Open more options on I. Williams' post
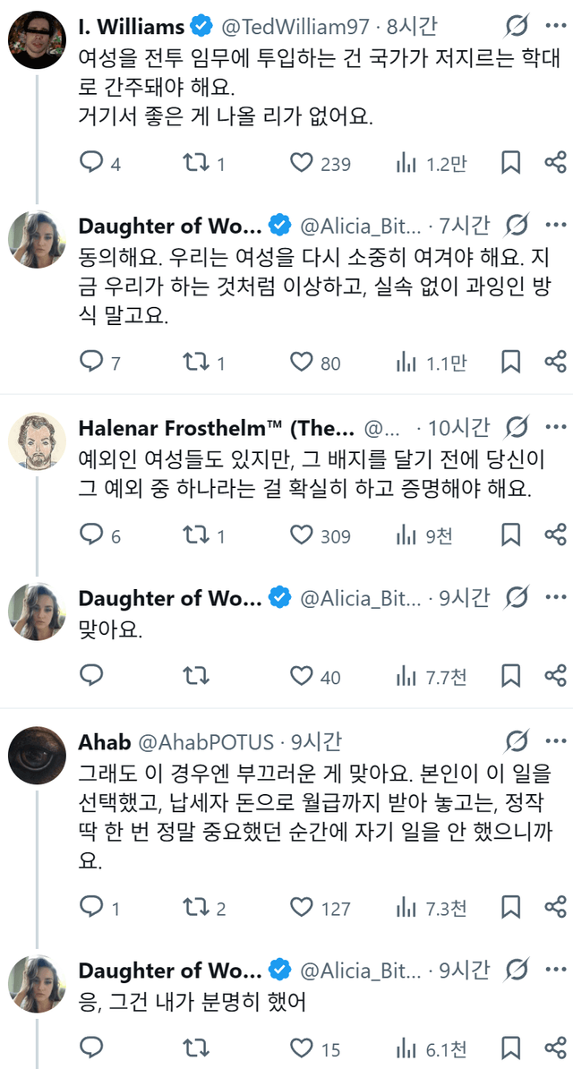Viewport: 573px width, 1069px height. 555,25
